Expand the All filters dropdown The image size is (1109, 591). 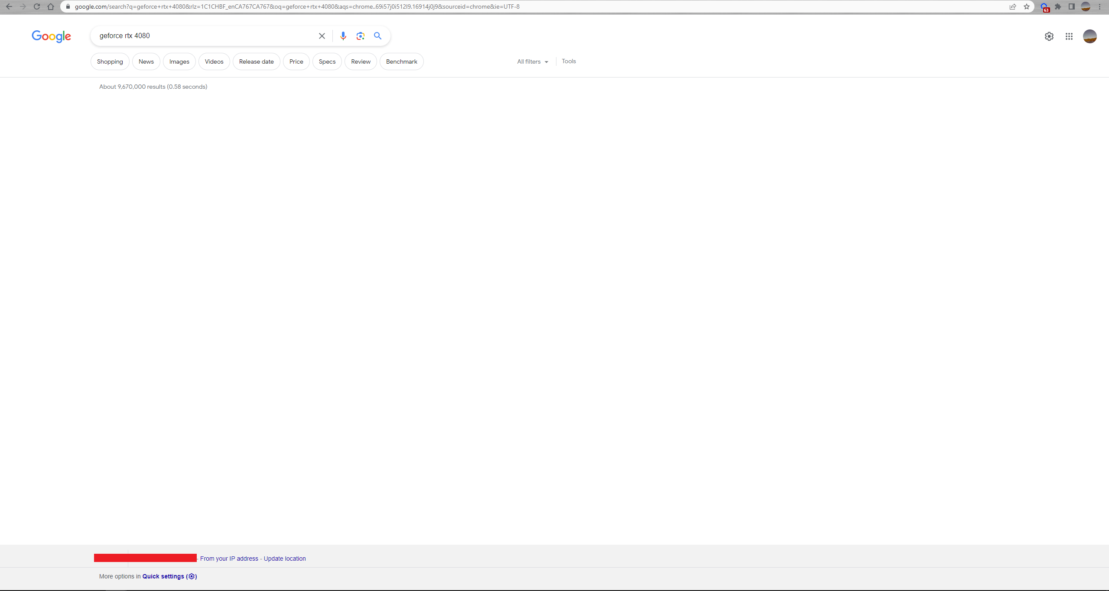pyautogui.click(x=533, y=61)
